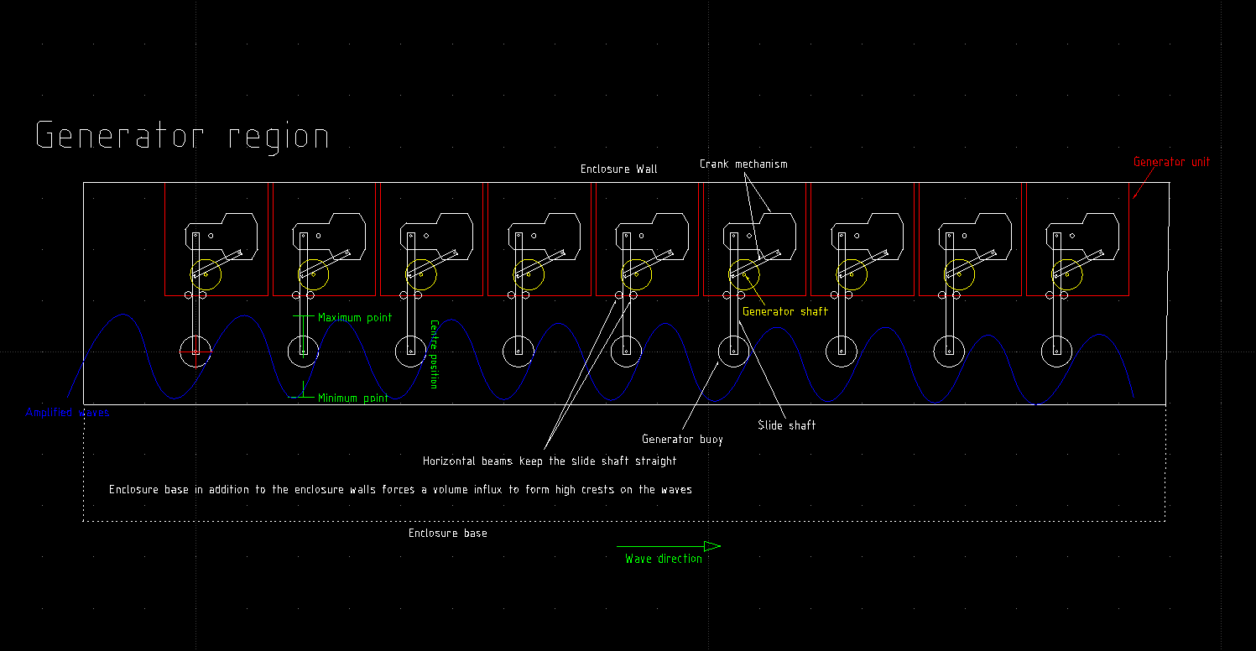Select the 'Enclosure base' label under dotted box

click(447, 533)
